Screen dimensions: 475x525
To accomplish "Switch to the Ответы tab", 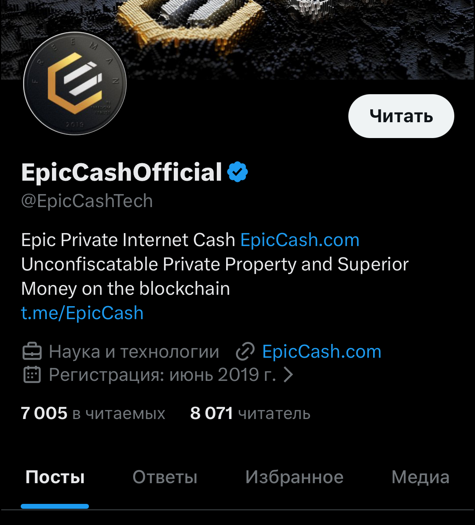I will click(165, 477).
